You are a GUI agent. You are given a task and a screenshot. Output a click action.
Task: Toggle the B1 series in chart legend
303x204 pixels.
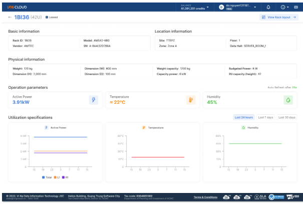point(66,177)
